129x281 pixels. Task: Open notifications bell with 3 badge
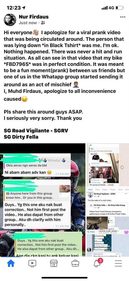pos(97,263)
